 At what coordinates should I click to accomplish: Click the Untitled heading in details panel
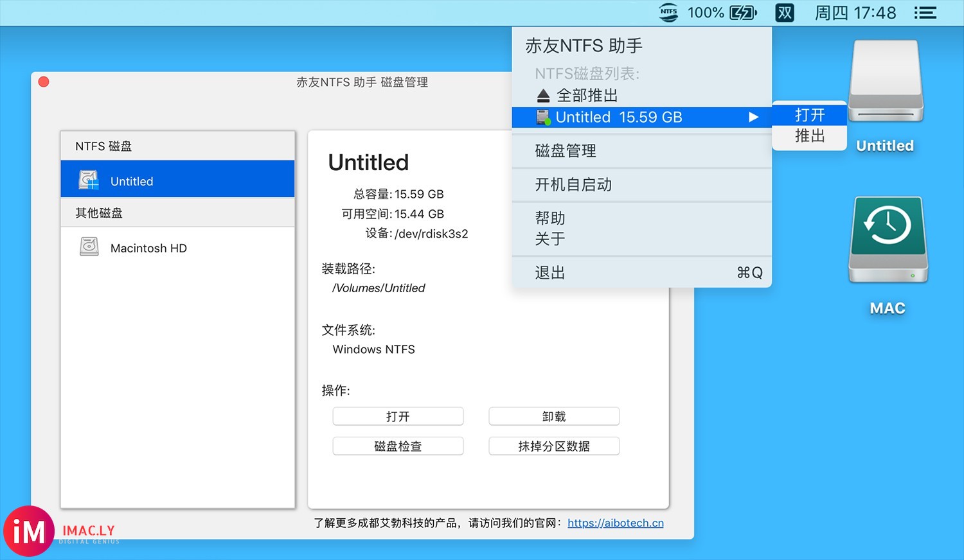click(368, 162)
